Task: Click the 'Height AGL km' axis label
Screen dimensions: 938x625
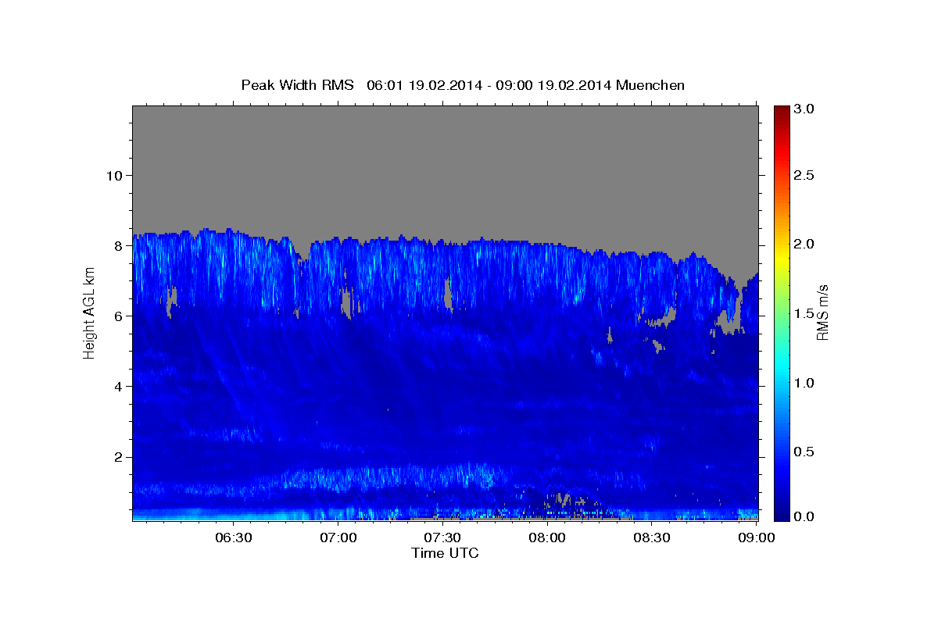Action: [x=89, y=312]
